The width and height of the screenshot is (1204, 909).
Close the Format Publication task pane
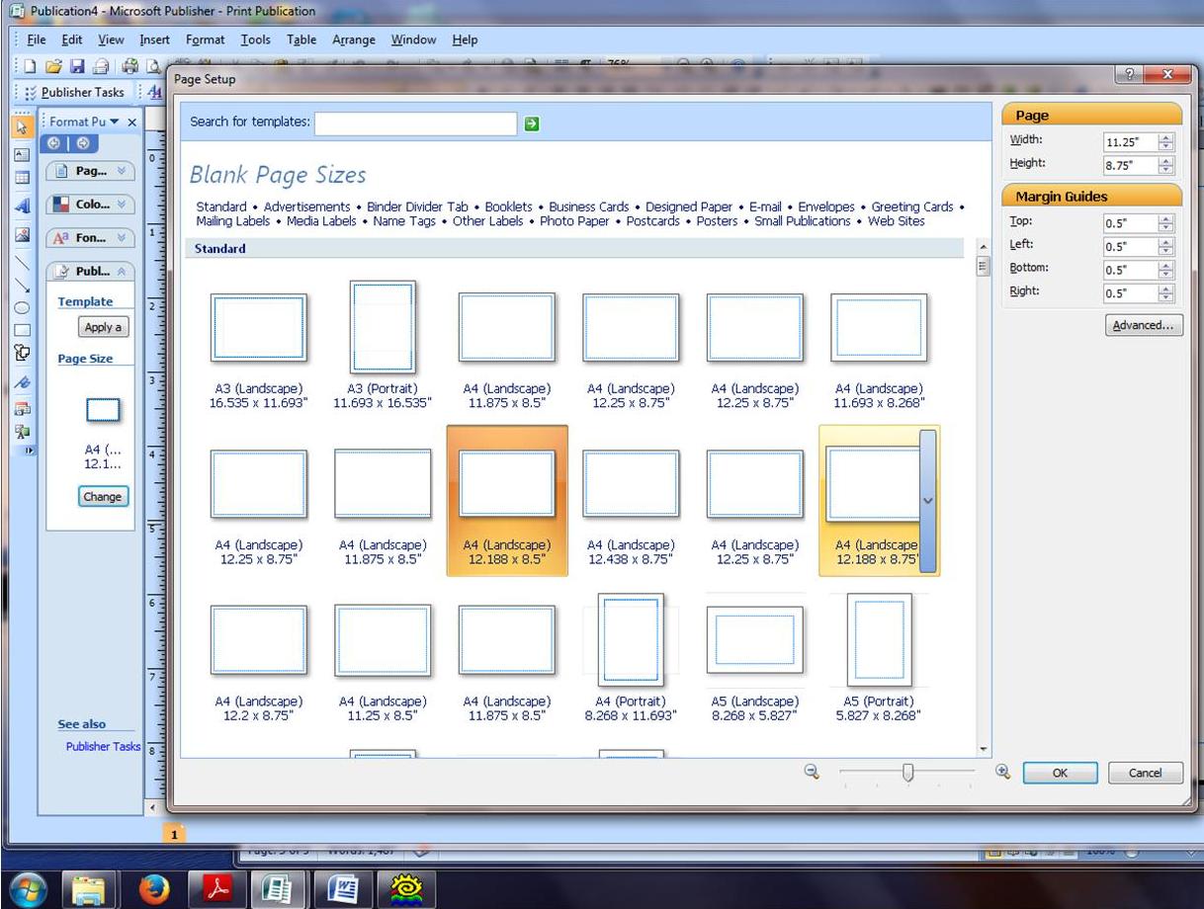click(x=132, y=122)
